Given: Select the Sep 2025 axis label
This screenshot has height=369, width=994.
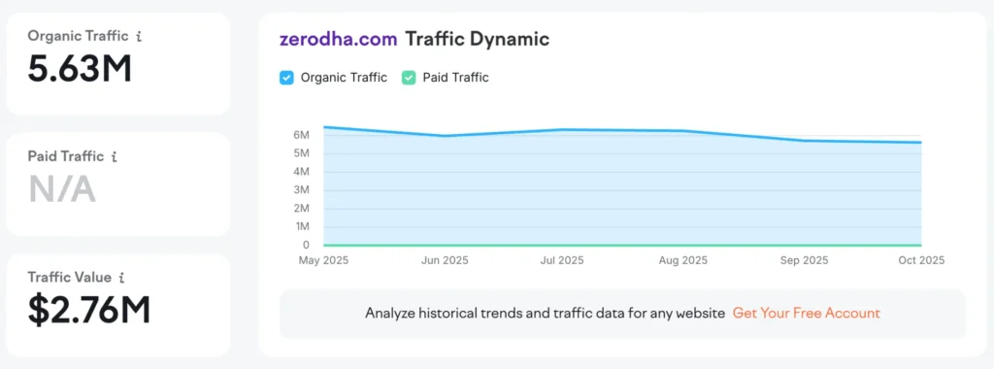Looking at the screenshot, I should (x=805, y=260).
